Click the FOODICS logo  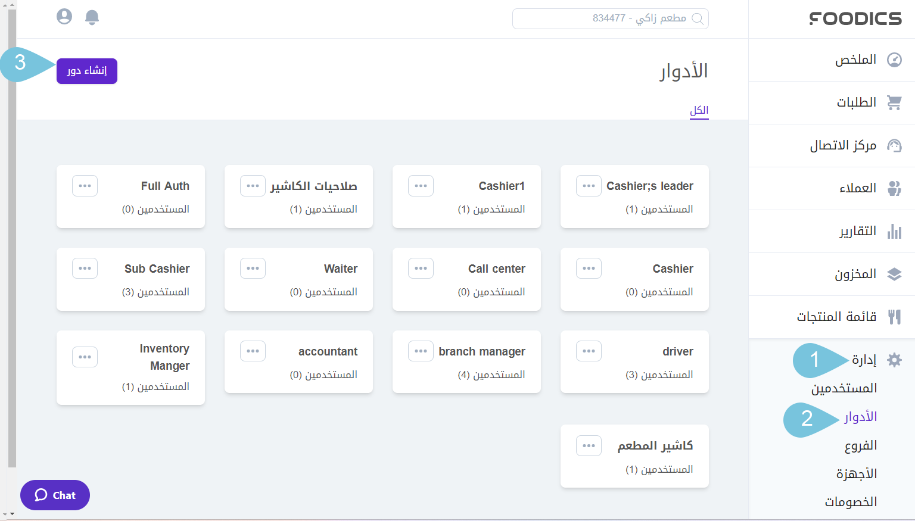855,18
